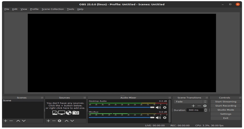
Task: Add a new source with plus icon
Action: [x=49, y=121]
